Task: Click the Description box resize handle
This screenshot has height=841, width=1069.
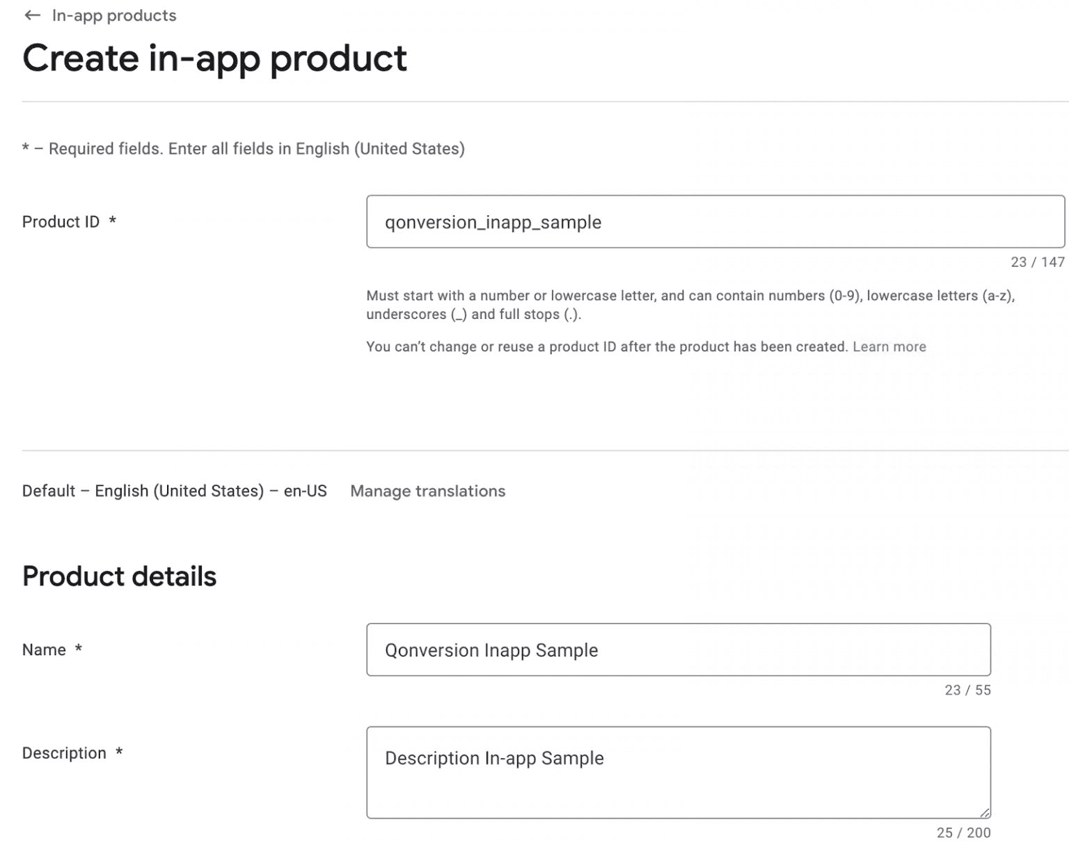Action: coord(985,812)
